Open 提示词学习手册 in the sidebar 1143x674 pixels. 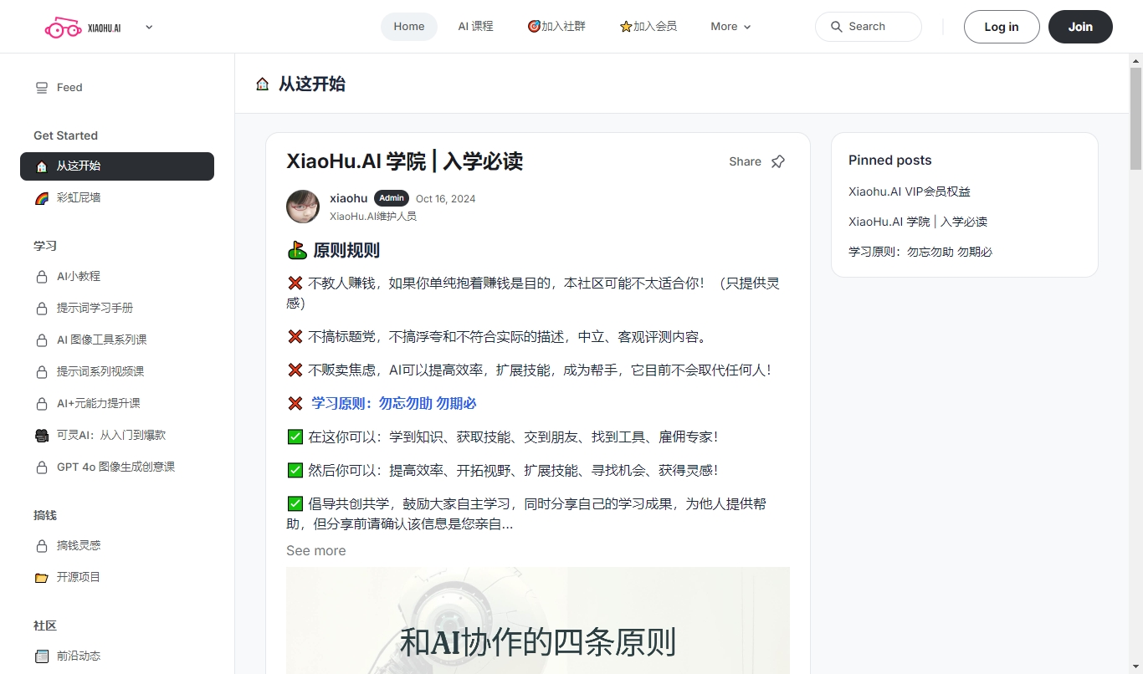click(117, 309)
